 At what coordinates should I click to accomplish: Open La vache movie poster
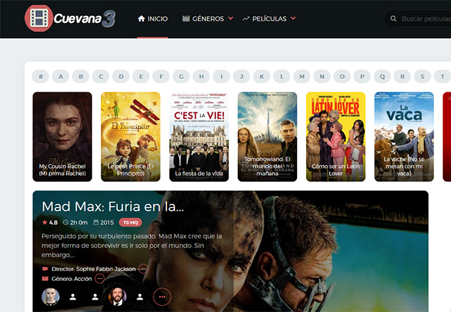(404, 137)
